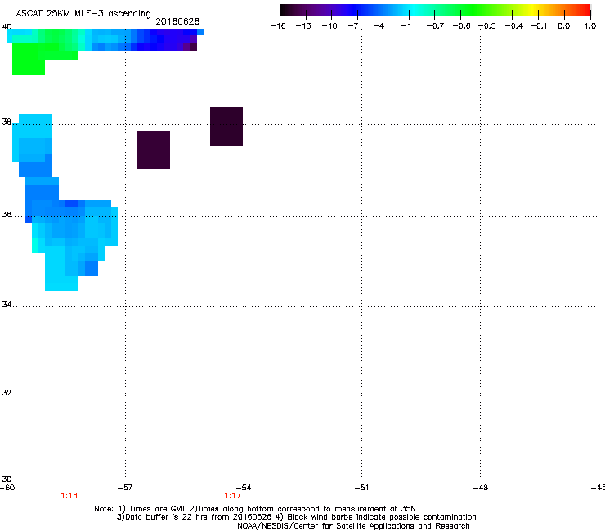
Task: Click the color bar label -10
Action: [329, 26]
